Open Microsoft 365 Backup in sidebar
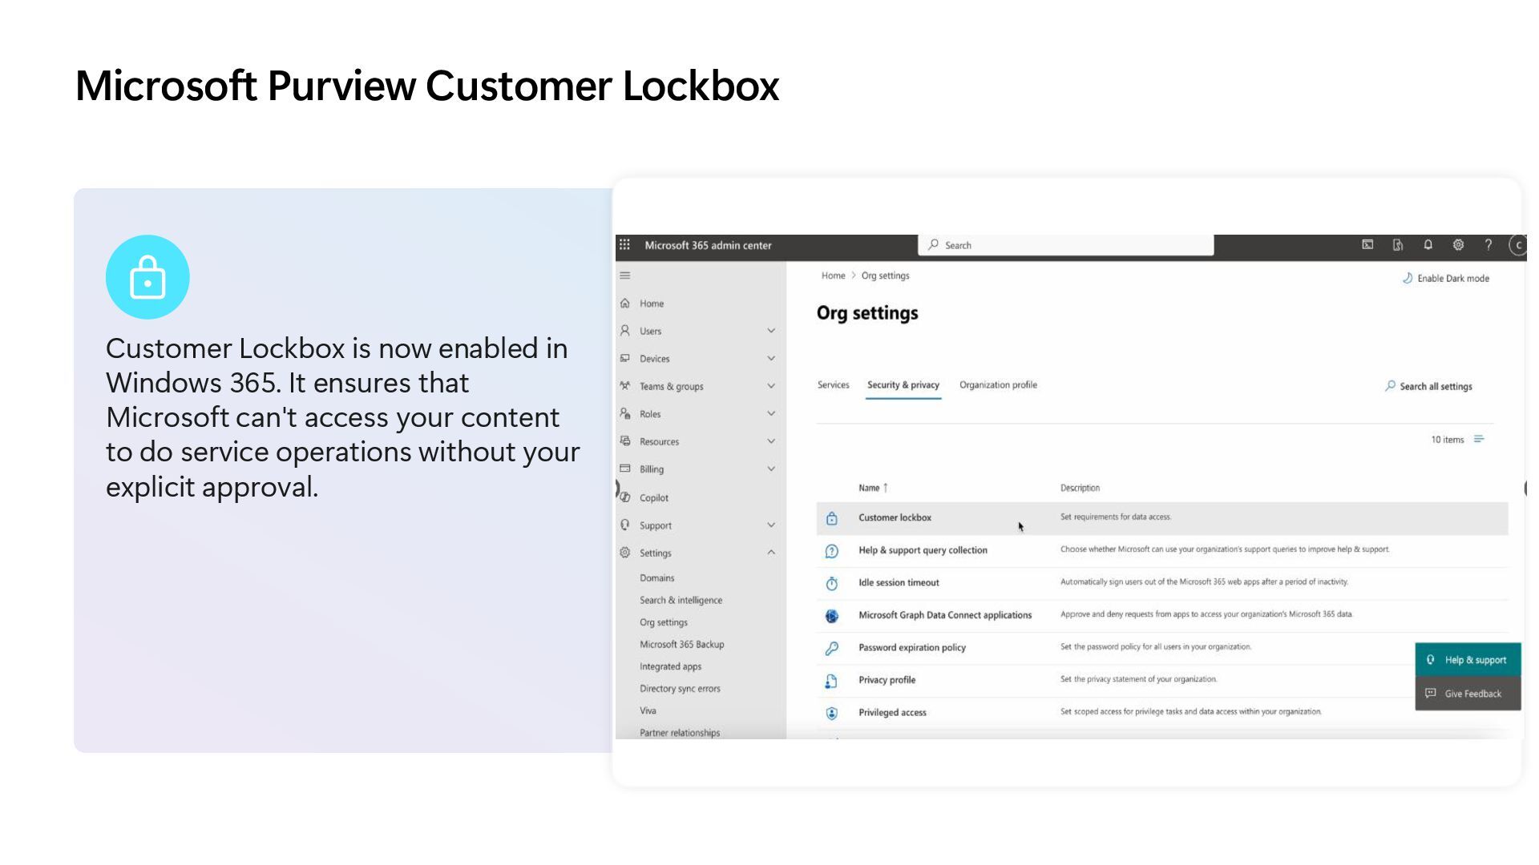The image size is (1539, 865). pyautogui.click(x=681, y=645)
